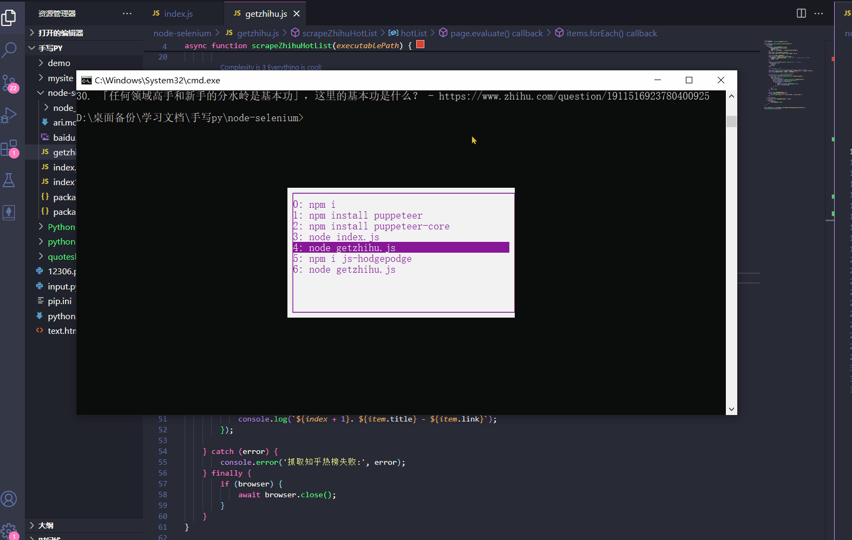The image size is (852, 540).
Task: Maximize the cmd.exe window
Action: pos(689,80)
